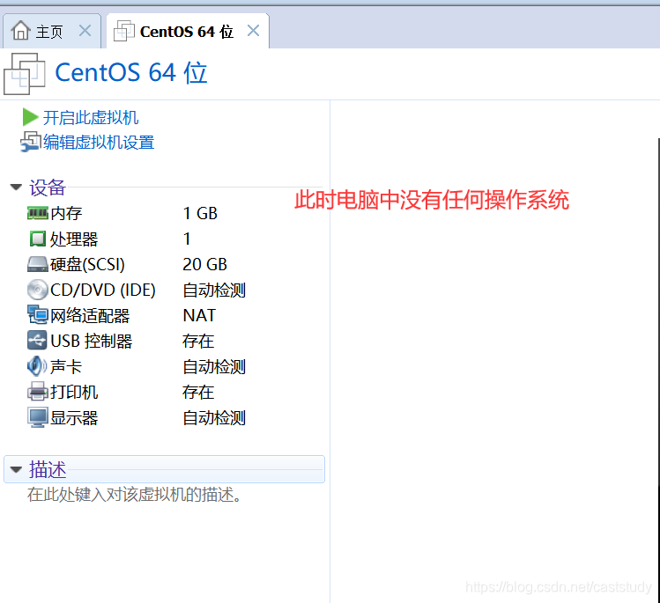Click the hard disk drive icon
The width and height of the screenshot is (660, 603).
[x=38, y=264]
